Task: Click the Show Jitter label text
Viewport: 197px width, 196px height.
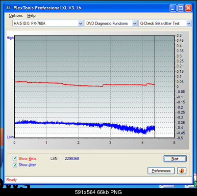Action: pyautogui.click(x=27, y=165)
